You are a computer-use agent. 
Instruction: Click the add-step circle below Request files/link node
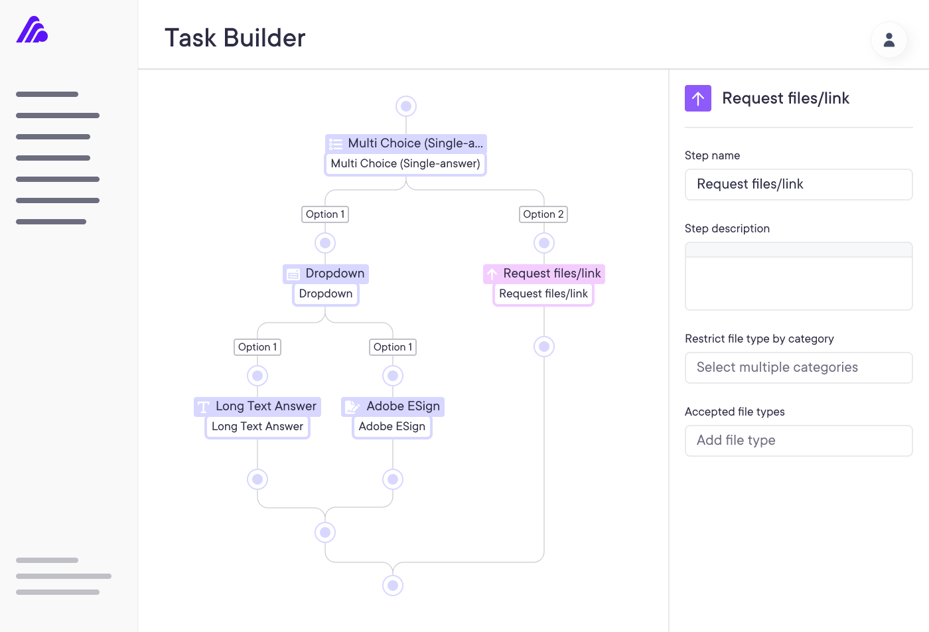[544, 347]
